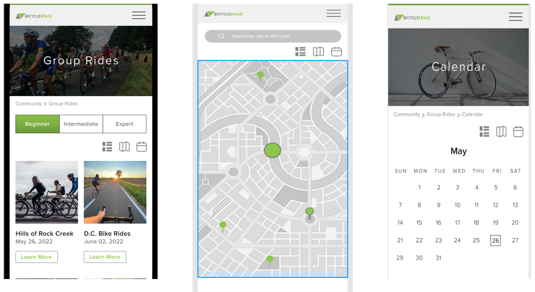Viewport: 535px width, 292px height.
Task: Select date 13 in the May calendar
Action: tap(515, 205)
